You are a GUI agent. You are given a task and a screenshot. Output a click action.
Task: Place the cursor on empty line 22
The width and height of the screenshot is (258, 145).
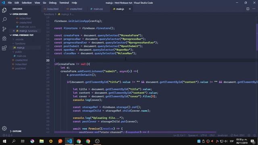pyautogui.click(x=155, y=60)
